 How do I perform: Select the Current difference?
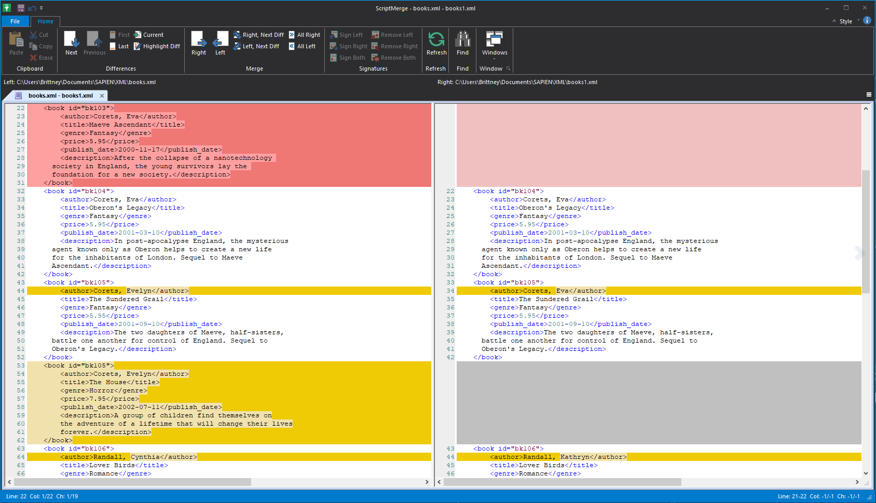pos(148,35)
